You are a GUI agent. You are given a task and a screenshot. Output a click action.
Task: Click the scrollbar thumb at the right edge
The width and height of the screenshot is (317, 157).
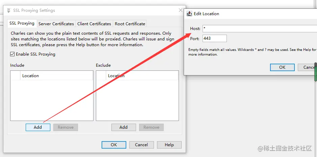coord(316,72)
